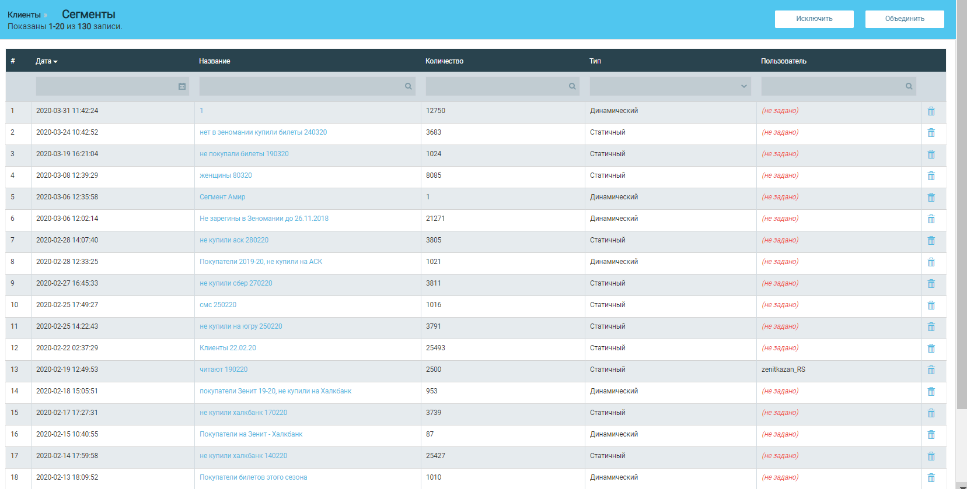Delete segment смс 250220
967x489 pixels.
pos(931,305)
